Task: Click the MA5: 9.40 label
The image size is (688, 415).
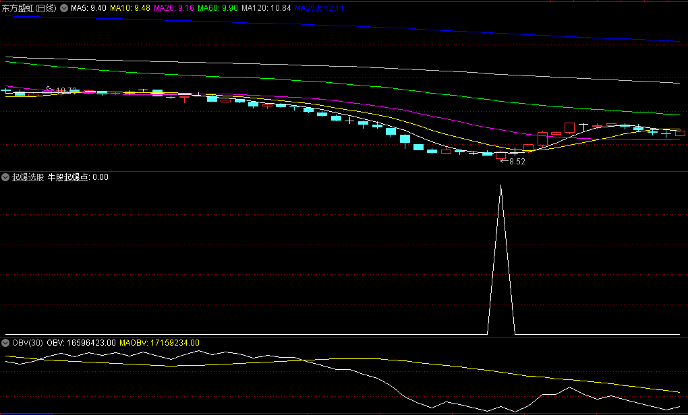Action: pos(88,8)
